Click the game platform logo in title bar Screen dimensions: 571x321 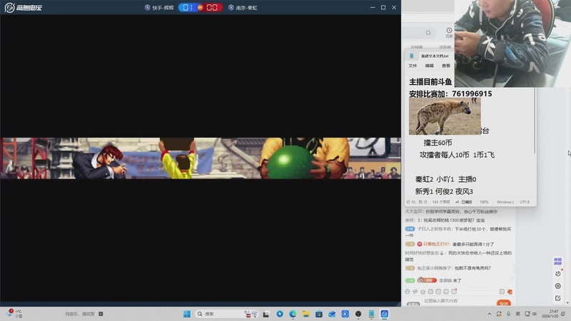tap(24, 7)
